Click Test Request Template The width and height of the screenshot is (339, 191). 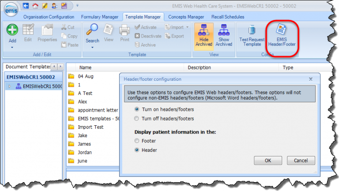click(x=252, y=35)
